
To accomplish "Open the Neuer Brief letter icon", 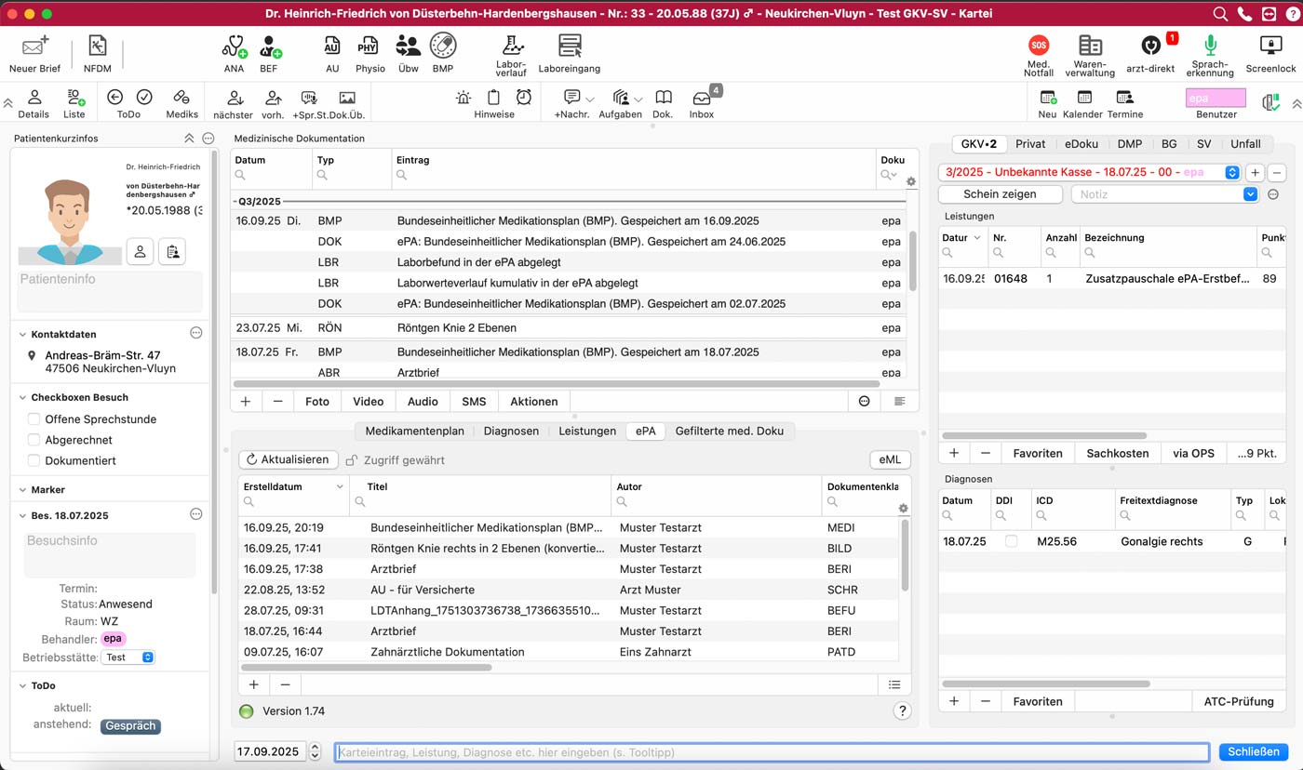I will 34,46.
